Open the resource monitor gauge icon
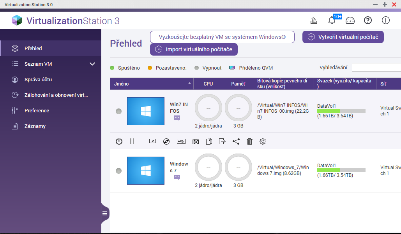 (x=350, y=21)
